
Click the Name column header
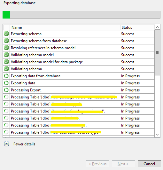[x=65, y=27]
